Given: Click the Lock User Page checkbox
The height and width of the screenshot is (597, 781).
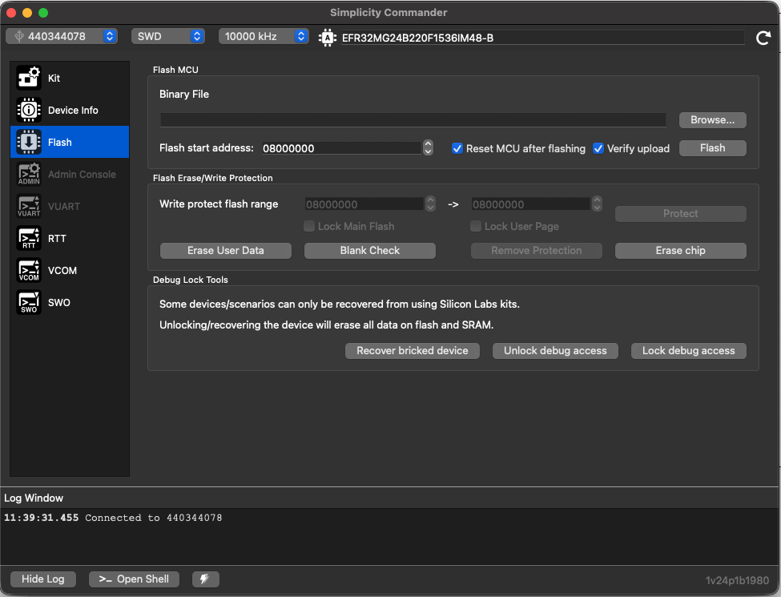Looking at the screenshot, I should click(476, 226).
